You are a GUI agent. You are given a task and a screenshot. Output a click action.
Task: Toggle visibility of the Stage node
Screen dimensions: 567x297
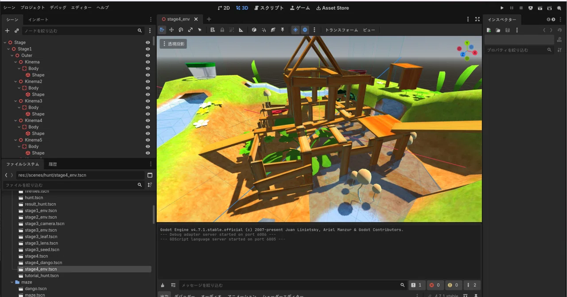coord(148,43)
